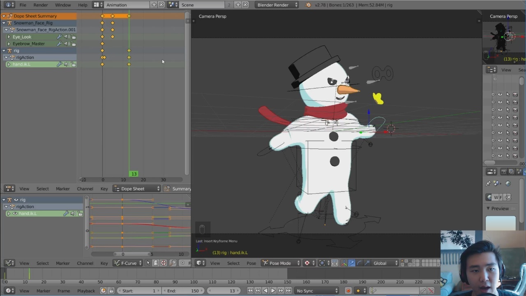Image resolution: width=526 pixels, height=296 pixels.
Task: Click the current frame 13 field
Action: pos(224,291)
